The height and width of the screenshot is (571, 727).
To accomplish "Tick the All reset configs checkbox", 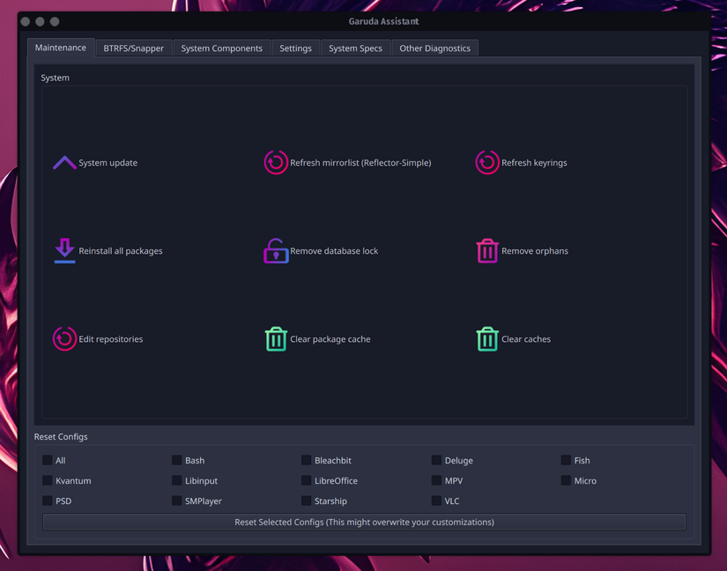I will [48, 460].
